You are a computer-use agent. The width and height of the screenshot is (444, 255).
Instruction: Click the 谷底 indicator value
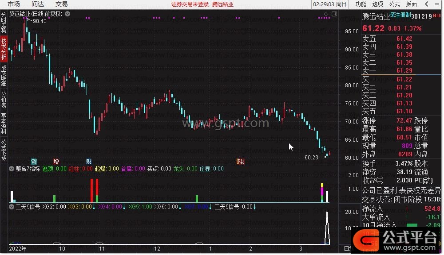click(x=133, y=169)
